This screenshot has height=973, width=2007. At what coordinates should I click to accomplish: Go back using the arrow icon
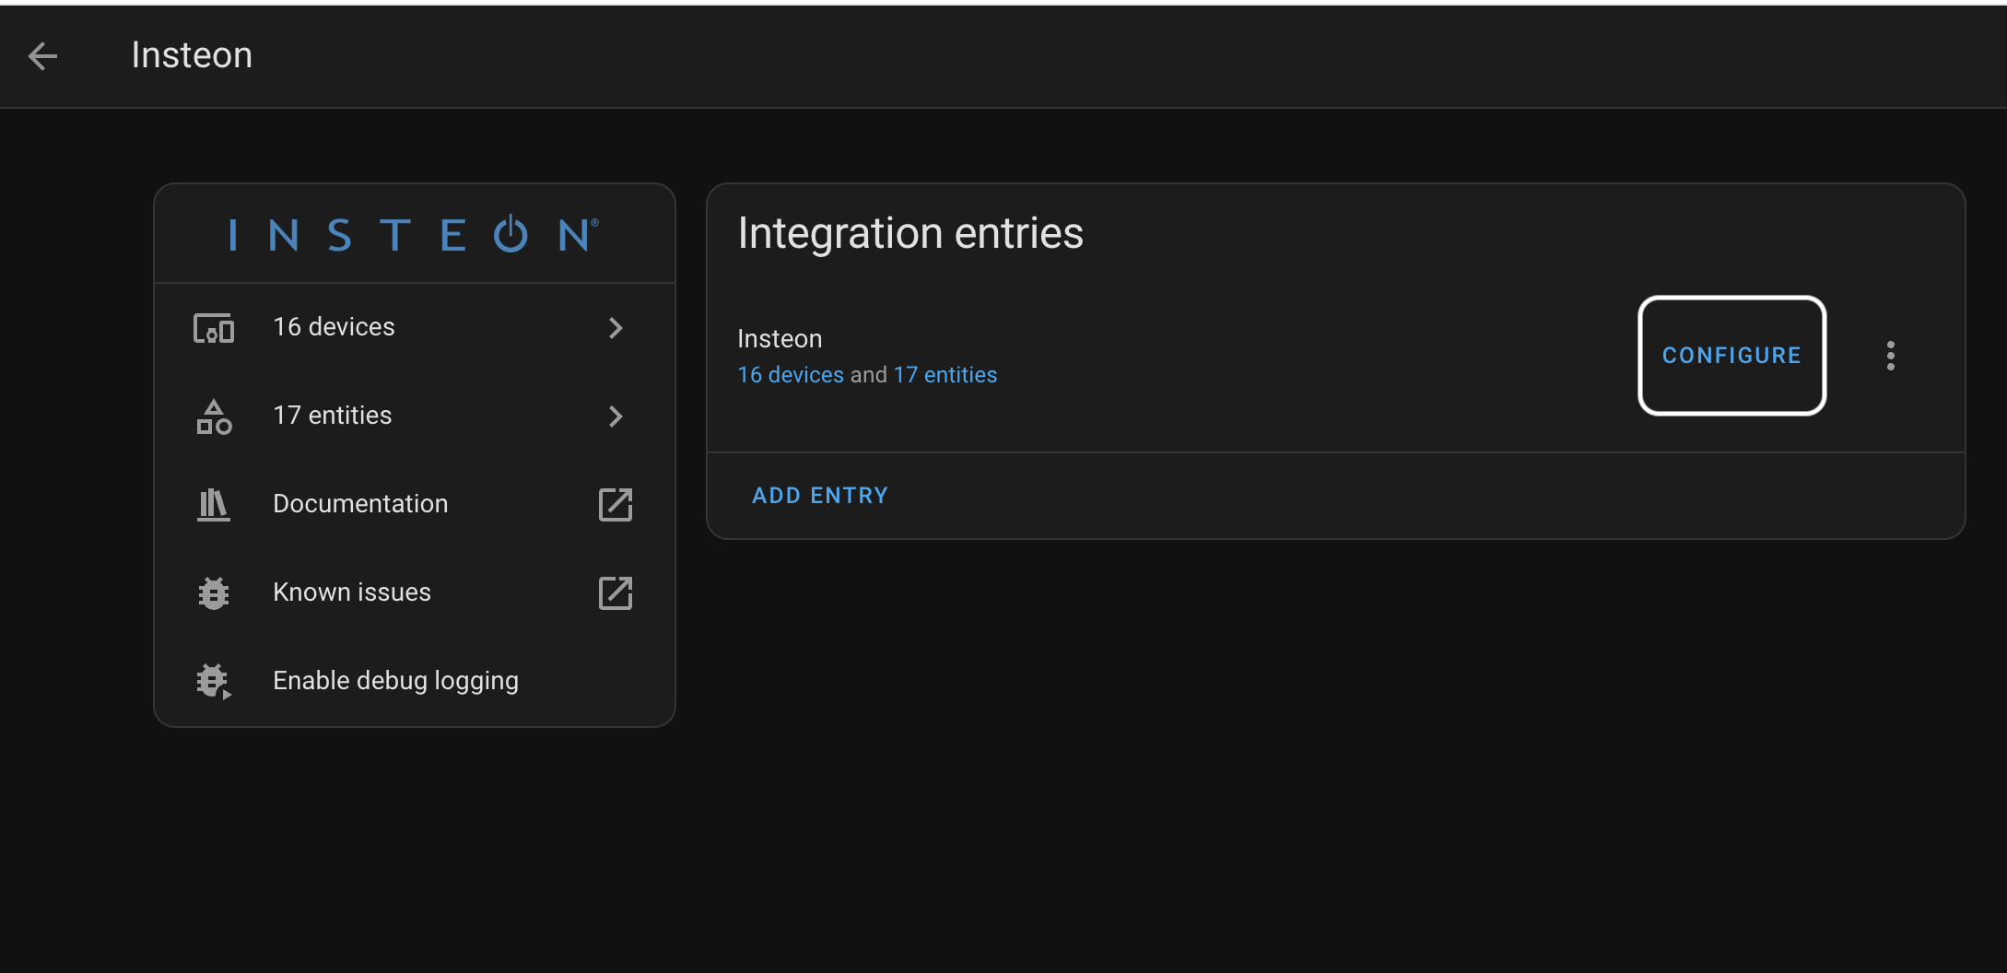pyautogui.click(x=43, y=56)
